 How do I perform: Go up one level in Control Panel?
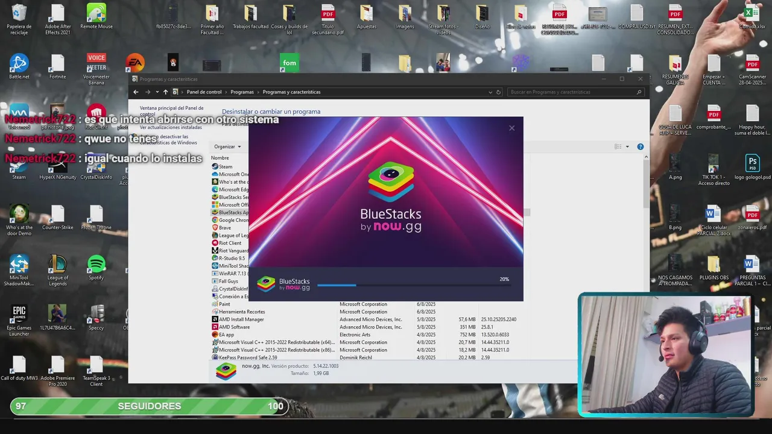(x=165, y=92)
